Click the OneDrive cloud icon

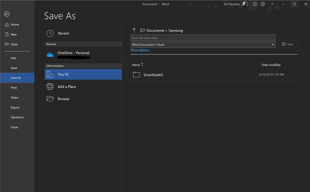tap(50, 55)
